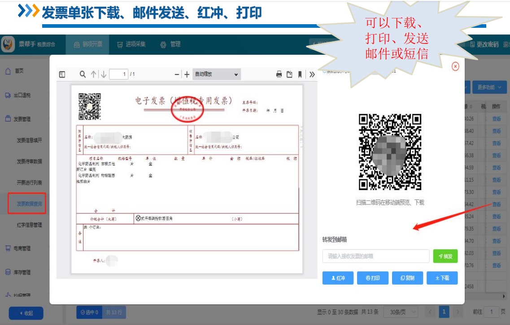Image resolution: width=510 pixels, height=325 pixels.
Task: Select 发票待审数据 submenu item
Action: point(29,161)
